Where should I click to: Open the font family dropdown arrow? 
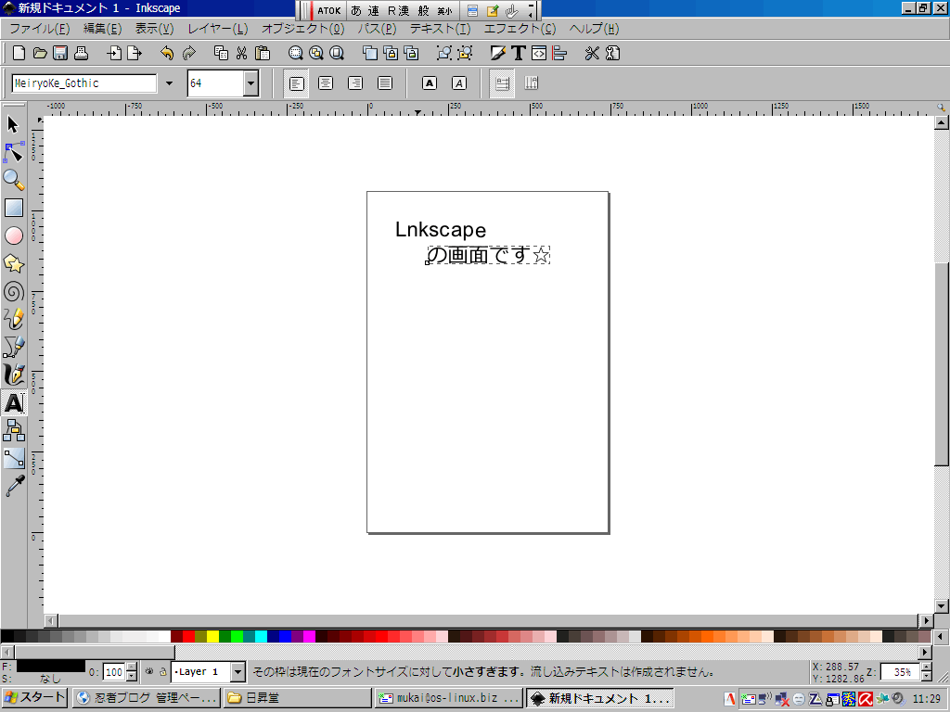point(169,83)
